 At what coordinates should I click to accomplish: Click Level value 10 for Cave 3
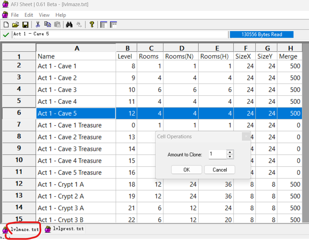pyautogui.click(x=126, y=90)
